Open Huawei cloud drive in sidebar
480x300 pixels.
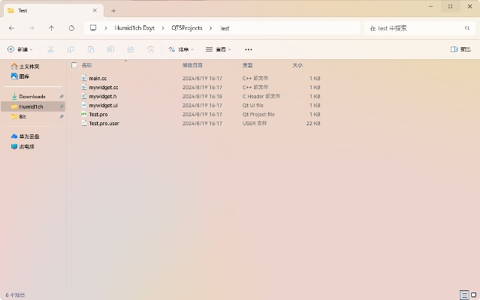click(29, 136)
